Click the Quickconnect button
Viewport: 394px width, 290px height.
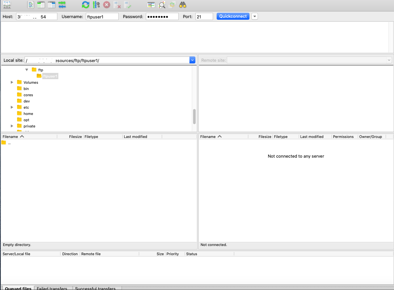coord(233,16)
